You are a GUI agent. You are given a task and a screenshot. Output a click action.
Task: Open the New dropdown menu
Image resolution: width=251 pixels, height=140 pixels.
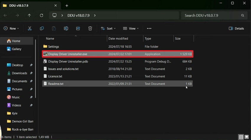pyautogui.click(x=11, y=29)
